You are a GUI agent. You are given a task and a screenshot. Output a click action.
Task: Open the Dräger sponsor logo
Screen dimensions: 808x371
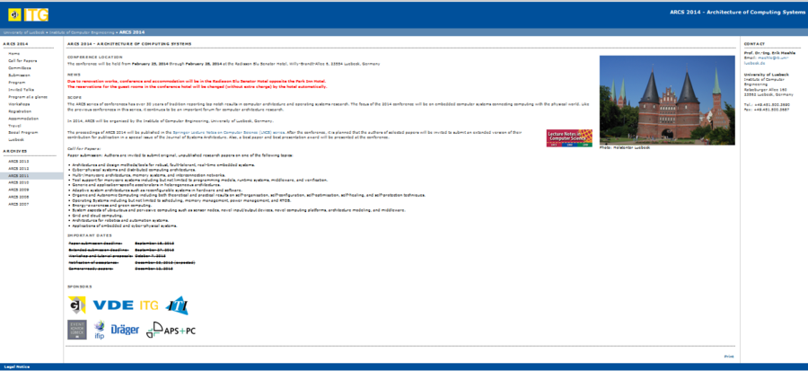tap(125, 330)
